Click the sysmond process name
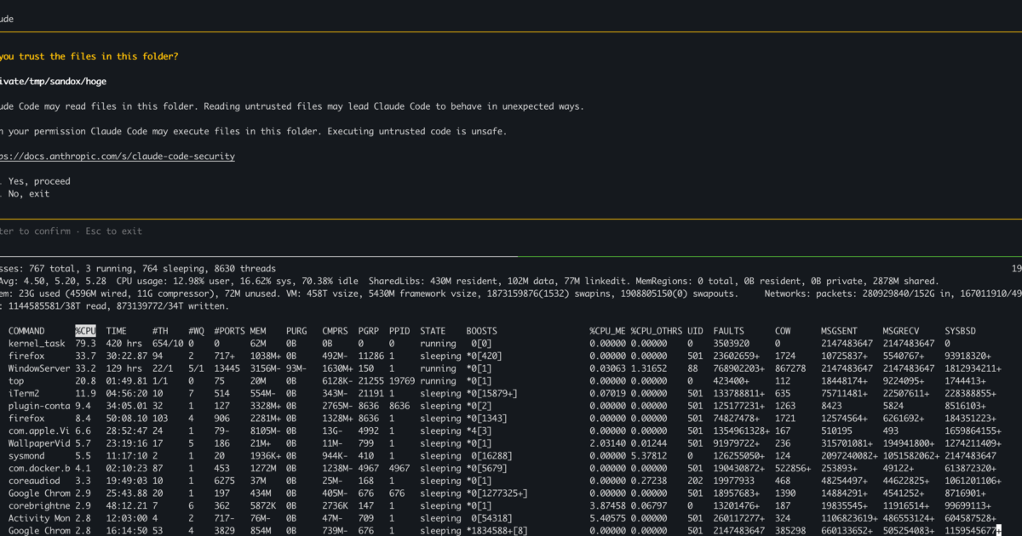Viewport: 1022px width, 536px height. coord(27,456)
